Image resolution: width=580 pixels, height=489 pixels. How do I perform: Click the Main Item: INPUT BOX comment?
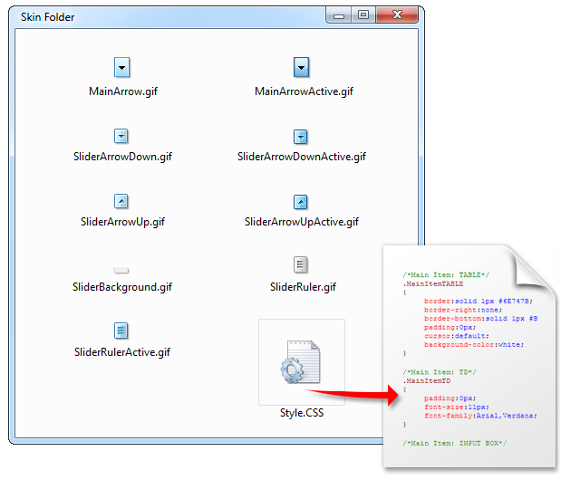[455, 443]
